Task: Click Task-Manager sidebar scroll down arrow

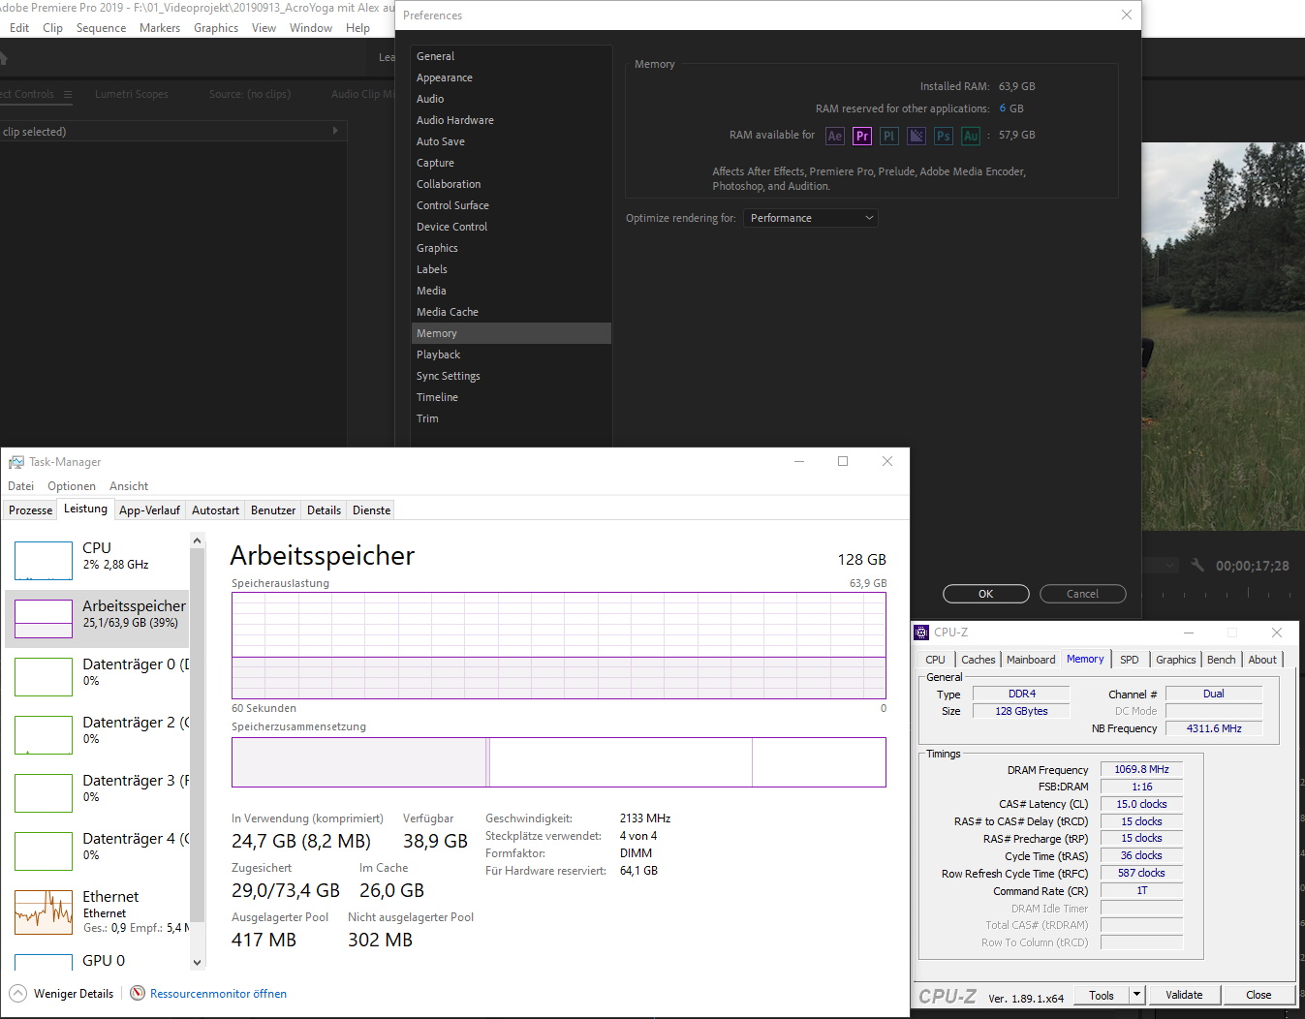Action: pyautogui.click(x=198, y=962)
